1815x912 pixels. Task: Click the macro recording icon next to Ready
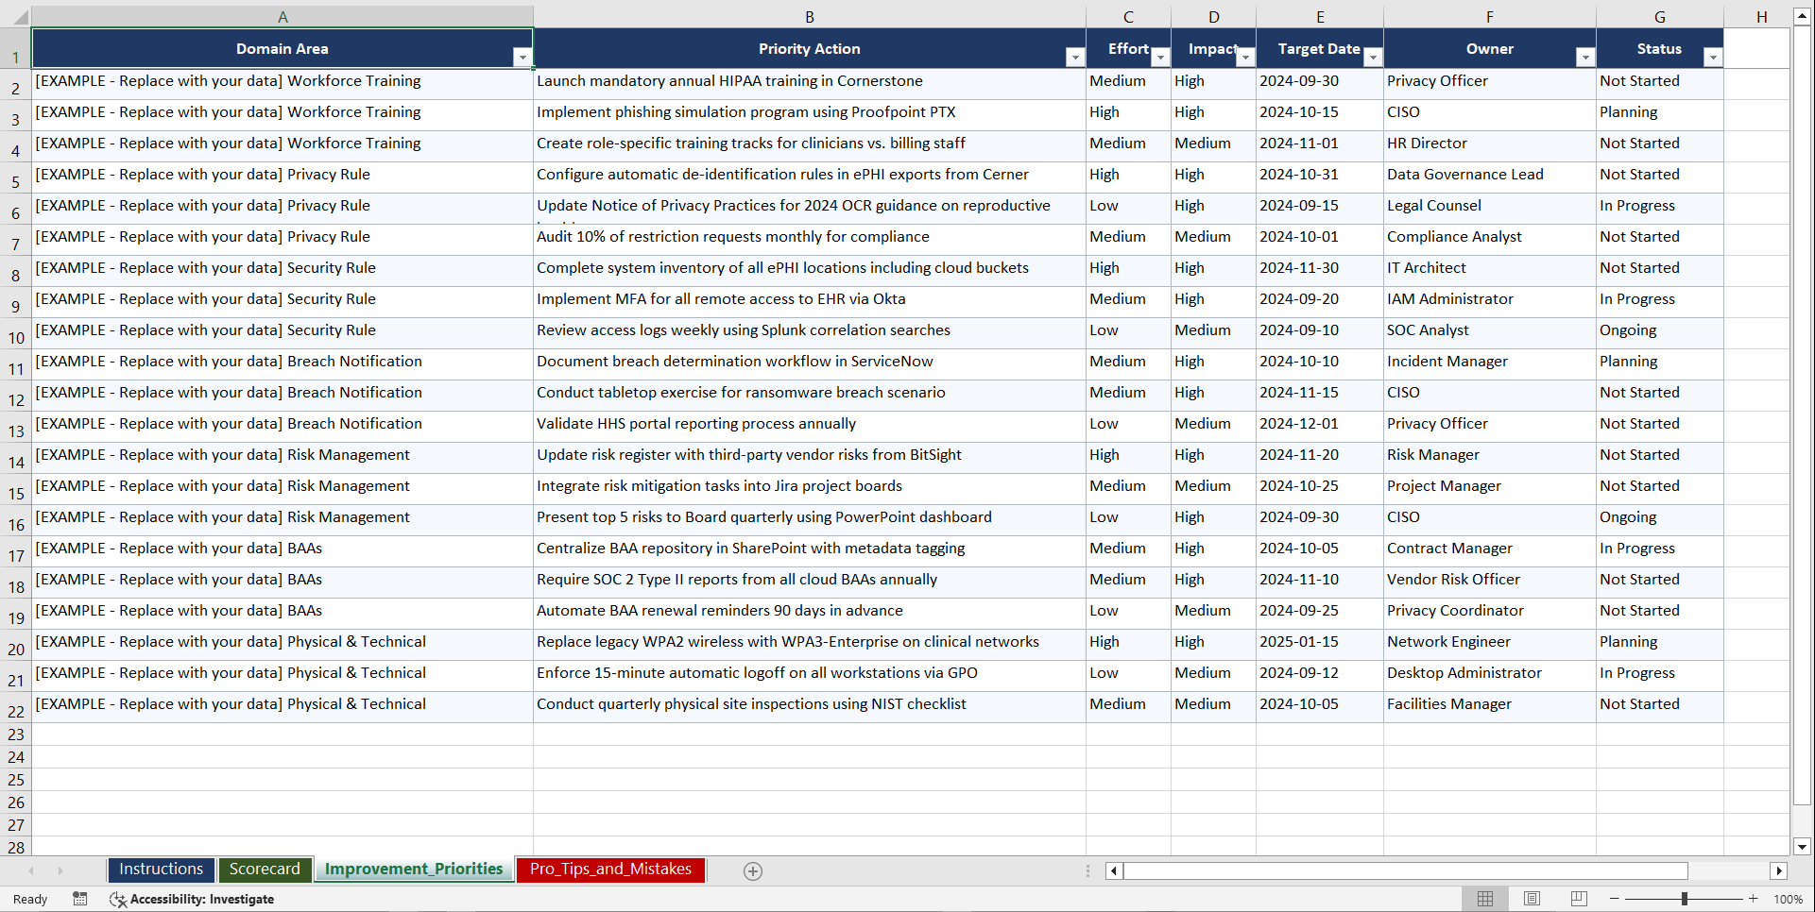[80, 899]
